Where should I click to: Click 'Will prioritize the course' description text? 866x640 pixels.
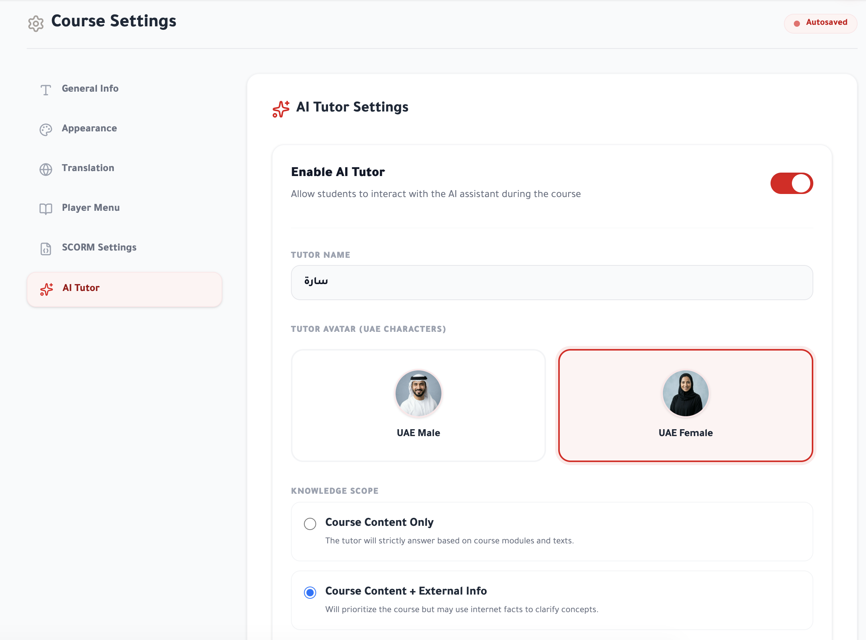462,609
